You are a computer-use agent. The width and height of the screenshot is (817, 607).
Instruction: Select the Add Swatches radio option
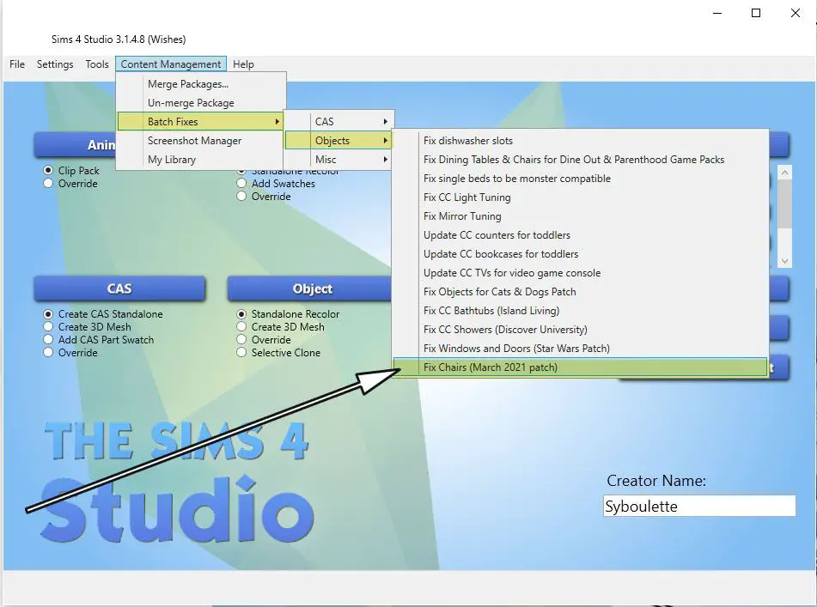click(241, 183)
